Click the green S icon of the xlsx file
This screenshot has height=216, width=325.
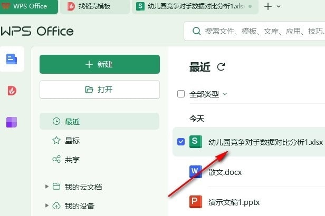(x=195, y=142)
